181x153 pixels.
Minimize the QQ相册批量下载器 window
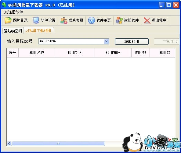coord(161,5)
